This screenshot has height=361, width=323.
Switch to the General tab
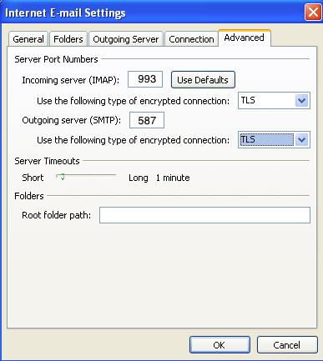(28, 39)
